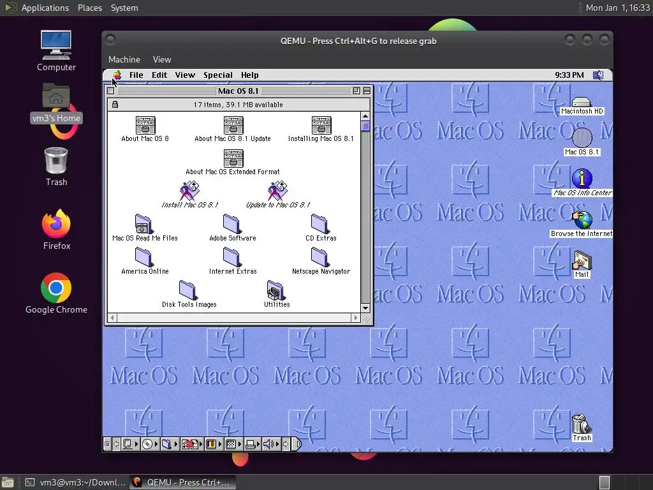Click the sound volume speaker icon in Control Strip
The height and width of the screenshot is (490, 653).
click(x=270, y=444)
